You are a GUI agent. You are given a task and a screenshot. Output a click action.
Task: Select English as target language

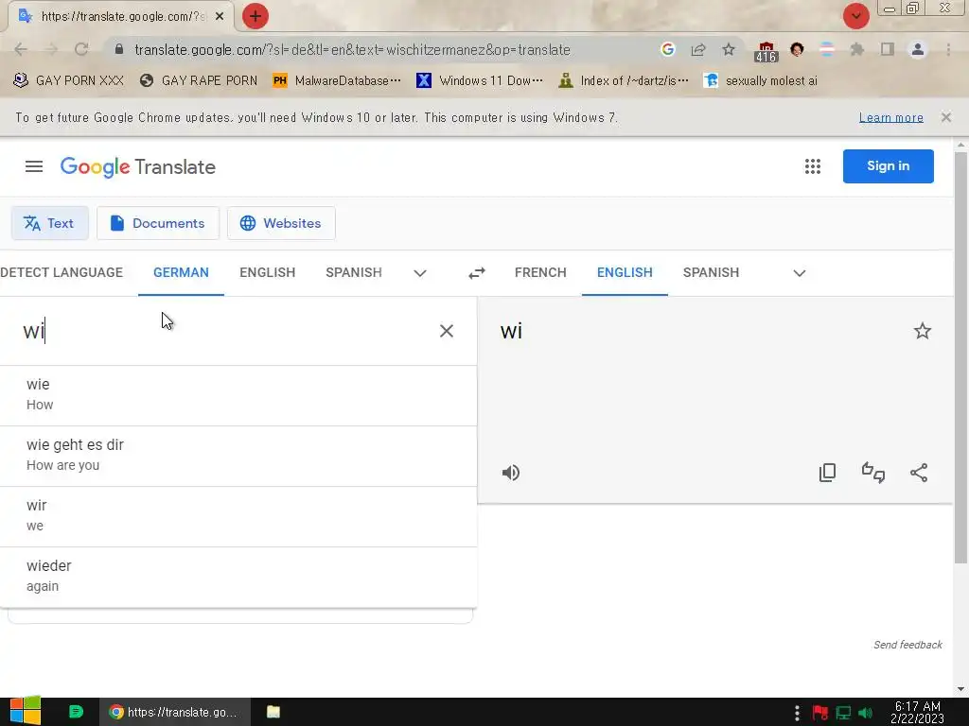(x=625, y=273)
